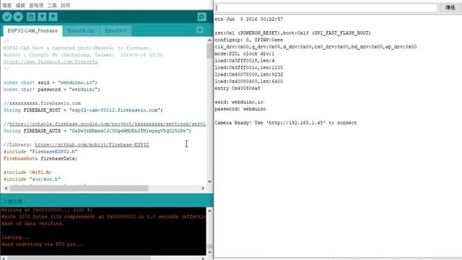Click the FirebaseData firebaseData; line

(40, 159)
